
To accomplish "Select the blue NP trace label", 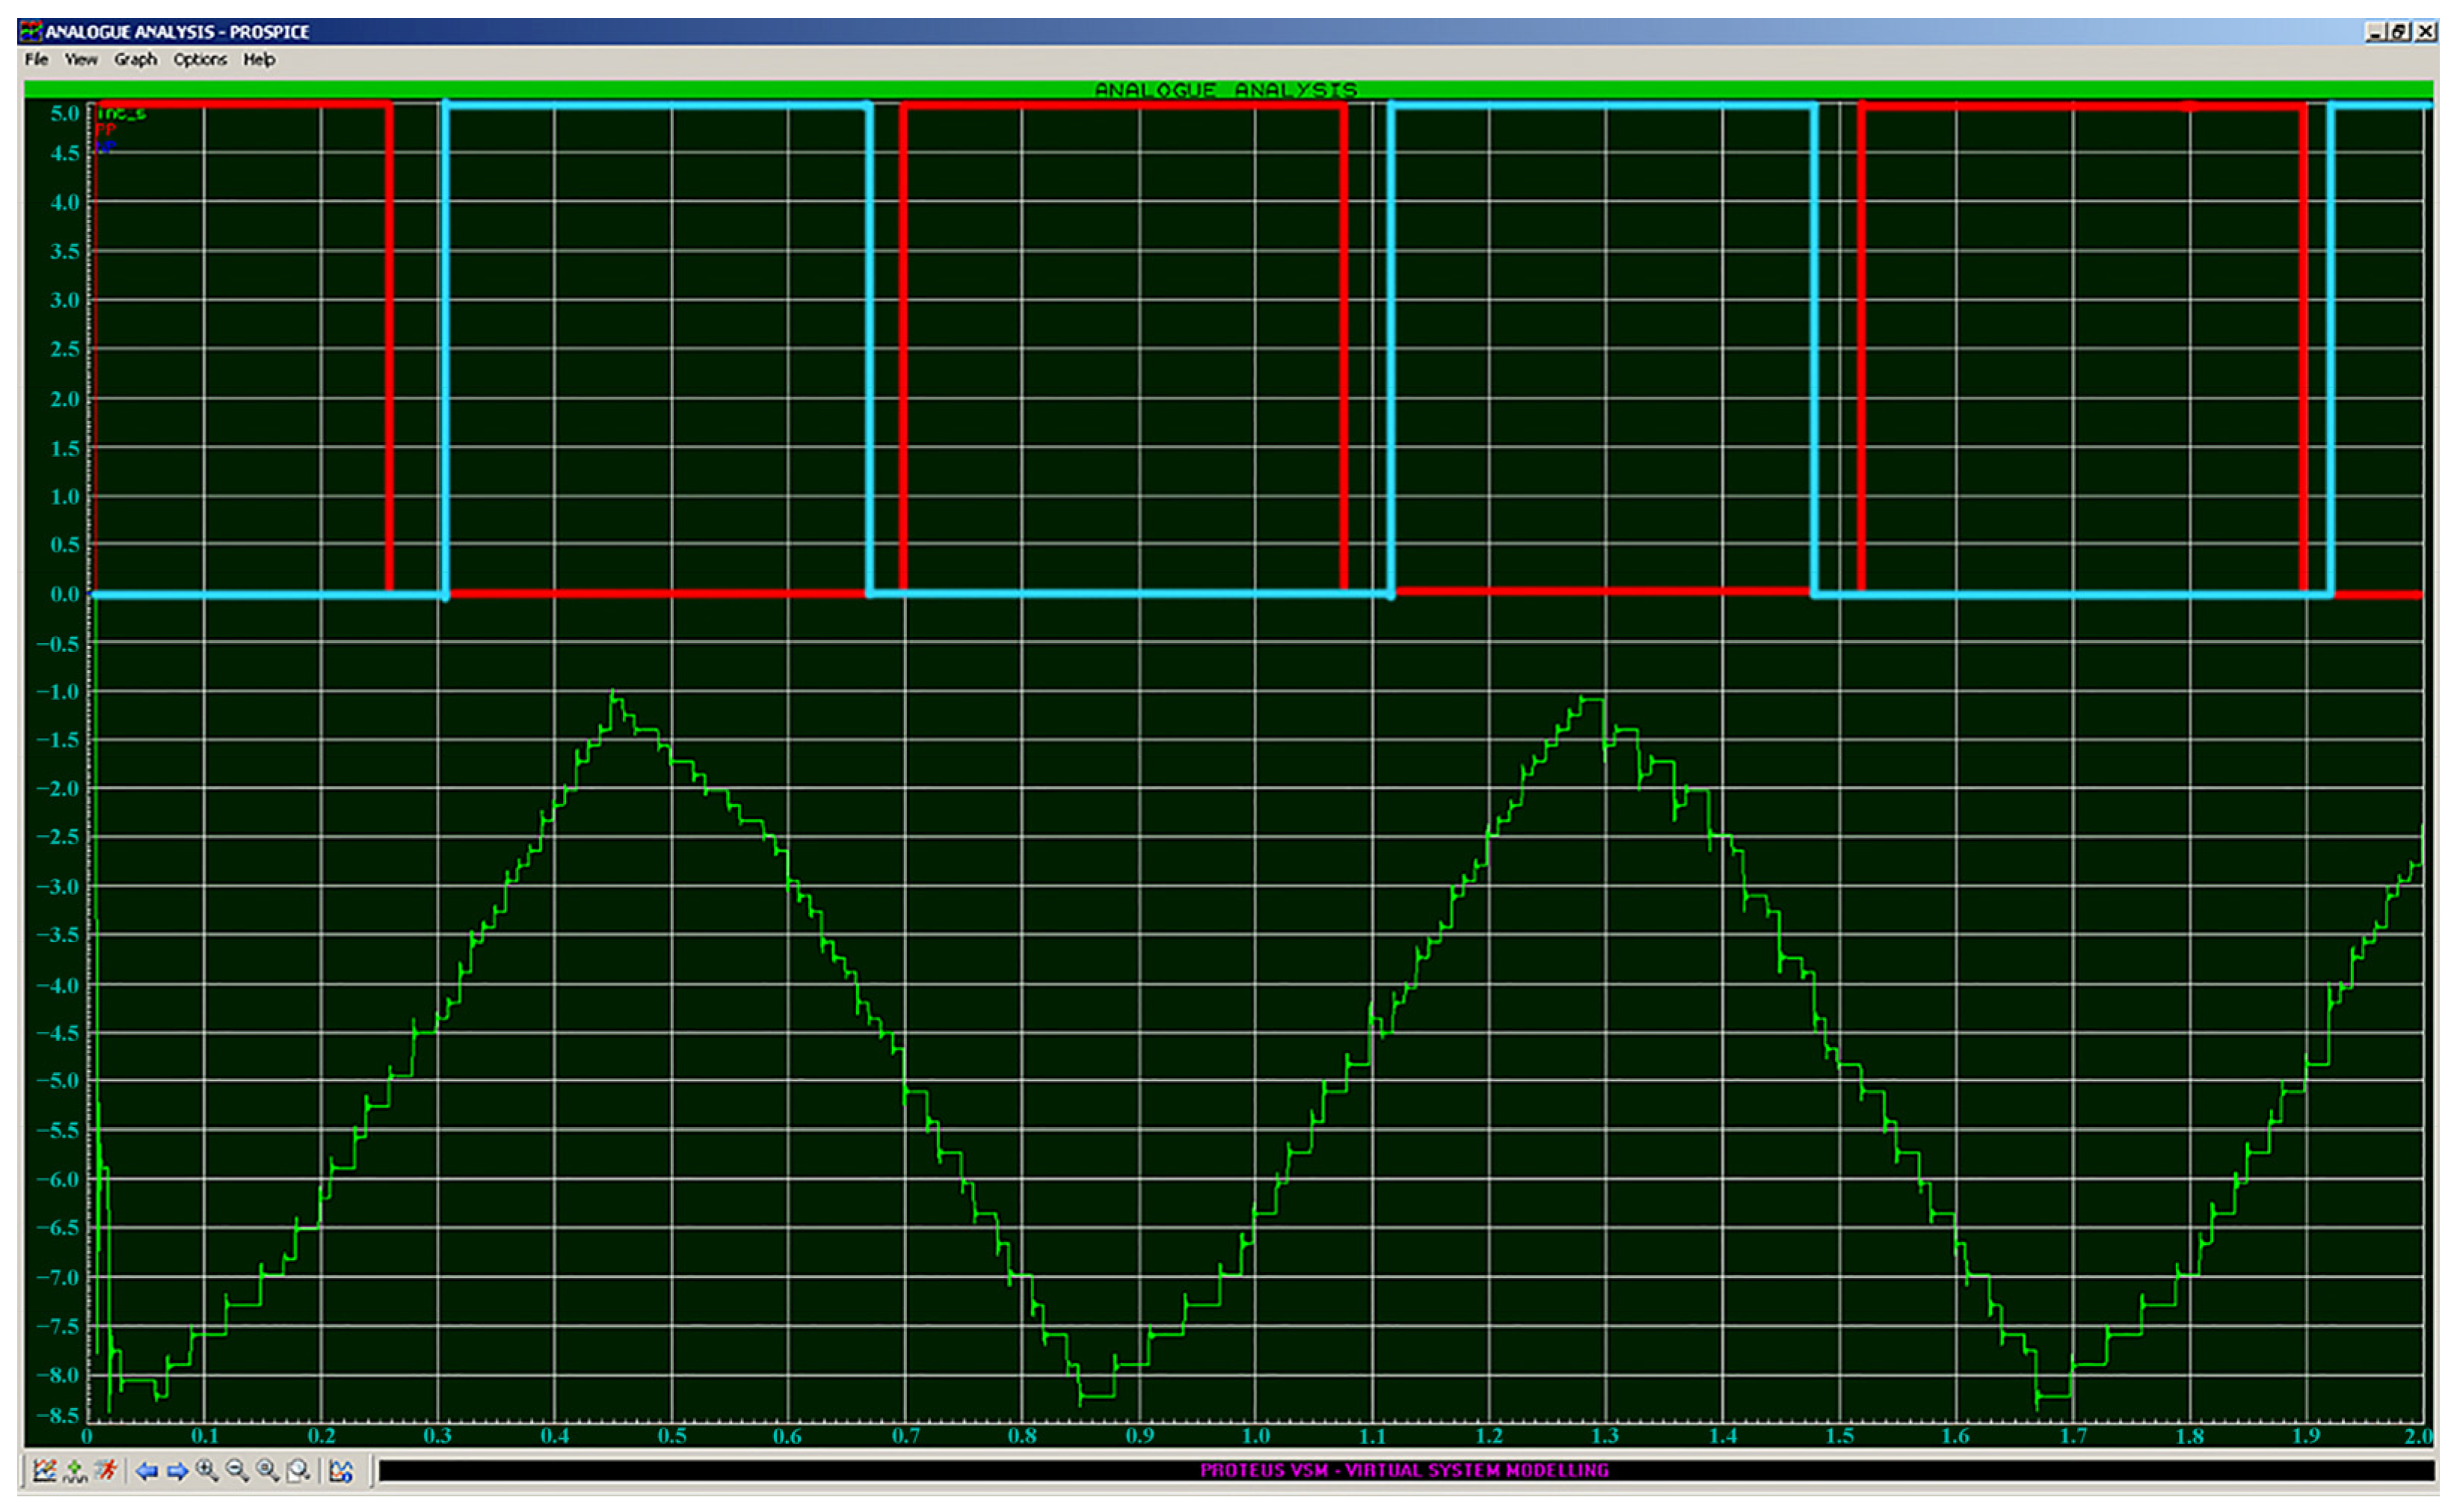I will click(106, 146).
